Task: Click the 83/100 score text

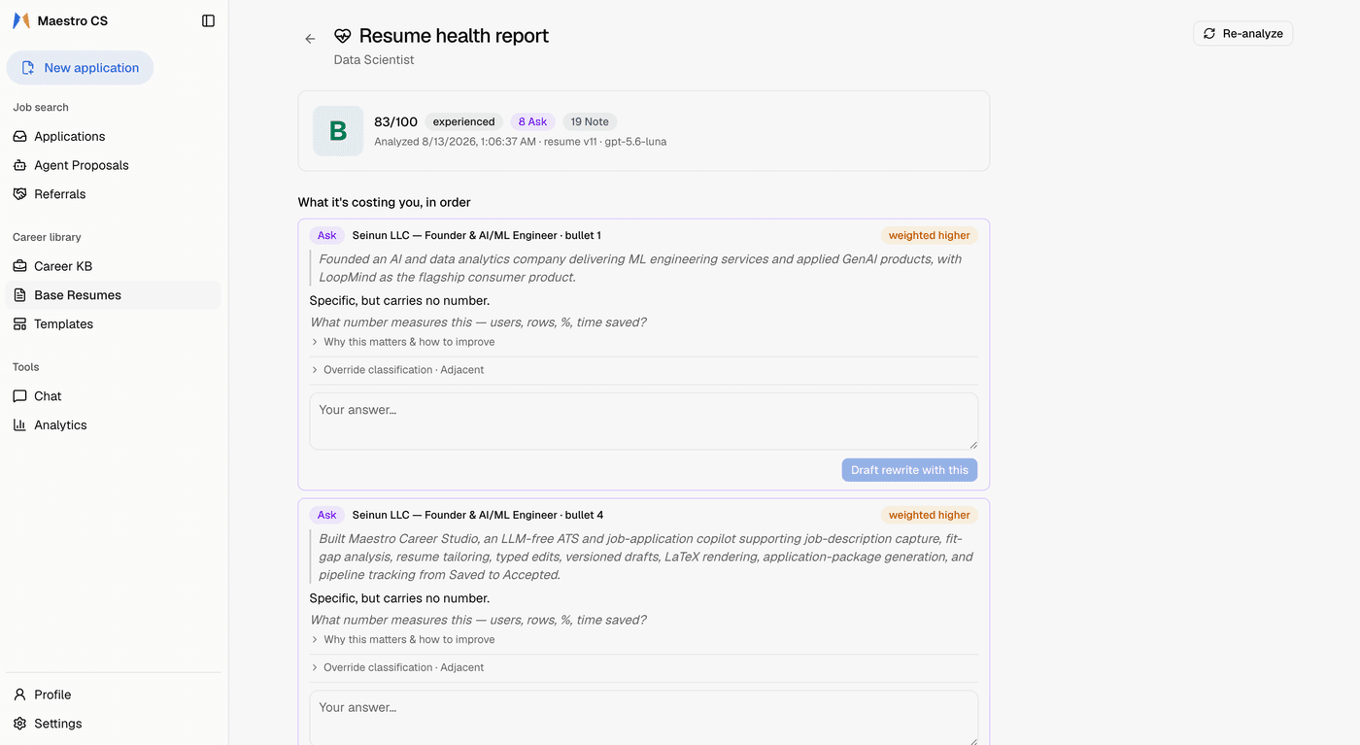Action: pyautogui.click(x=395, y=121)
